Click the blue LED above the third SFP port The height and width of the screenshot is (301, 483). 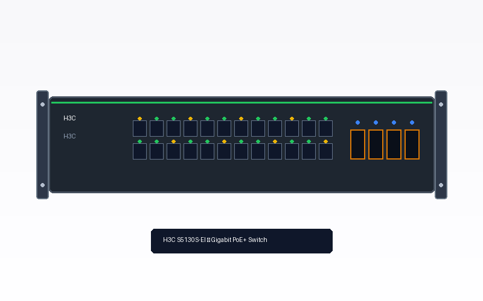[x=394, y=123]
